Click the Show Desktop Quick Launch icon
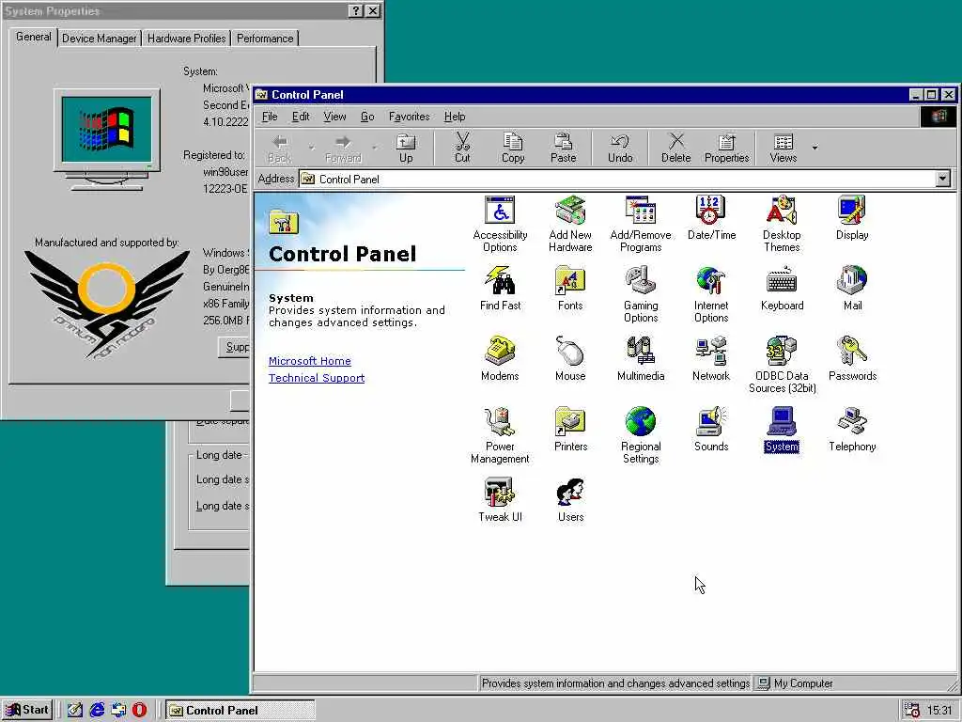 [x=75, y=710]
